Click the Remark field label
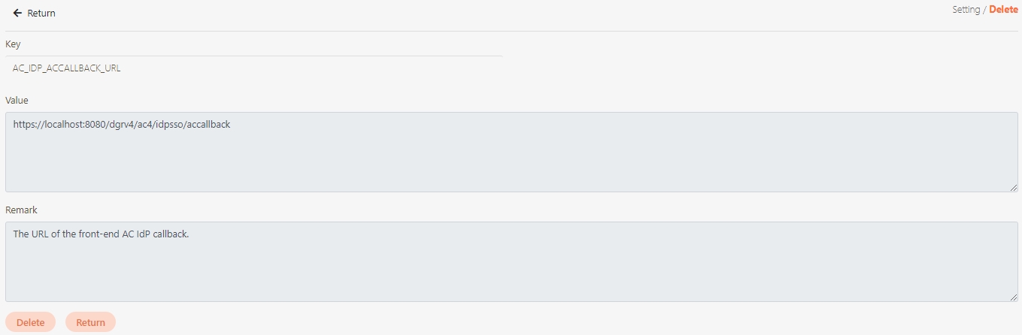Image resolution: width=1022 pixels, height=335 pixels. (x=21, y=210)
